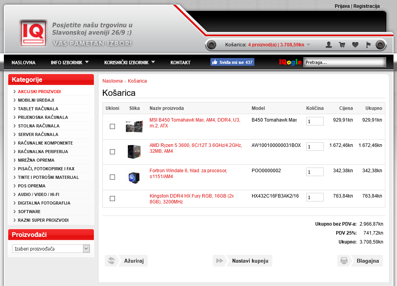Screen dimensions: 397x286
Task: Open RAČUNALNE KOMPONENTE category
Action: [x=45, y=143]
